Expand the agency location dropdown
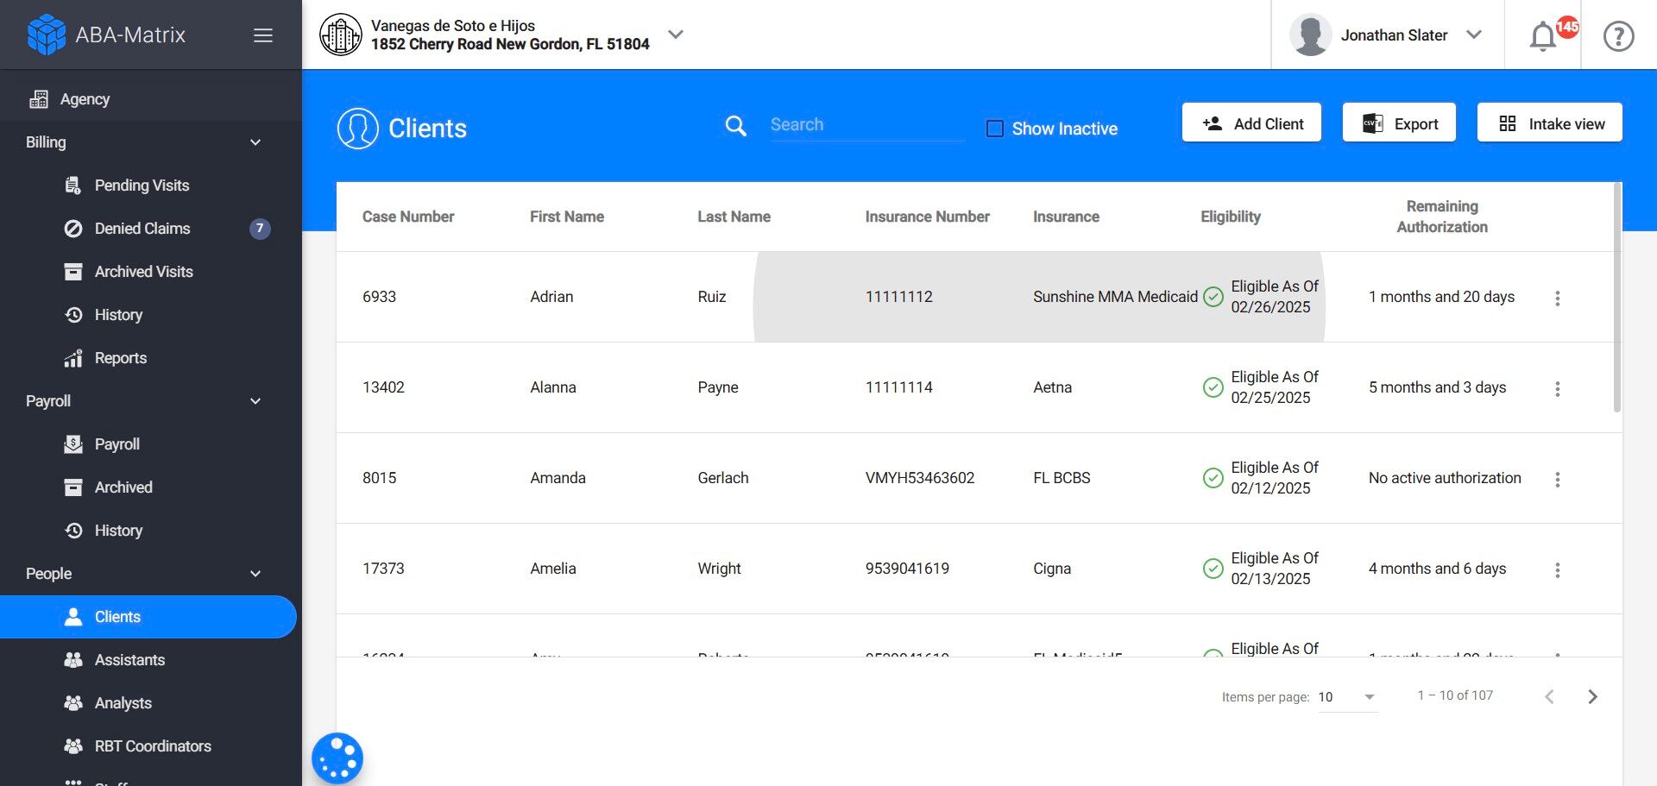This screenshot has height=786, width=1657. [676, 35]
